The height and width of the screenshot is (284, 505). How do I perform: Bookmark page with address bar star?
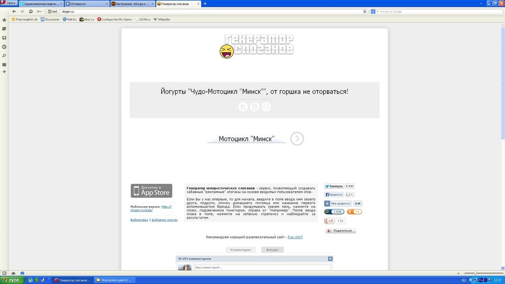tap(364, 12)
